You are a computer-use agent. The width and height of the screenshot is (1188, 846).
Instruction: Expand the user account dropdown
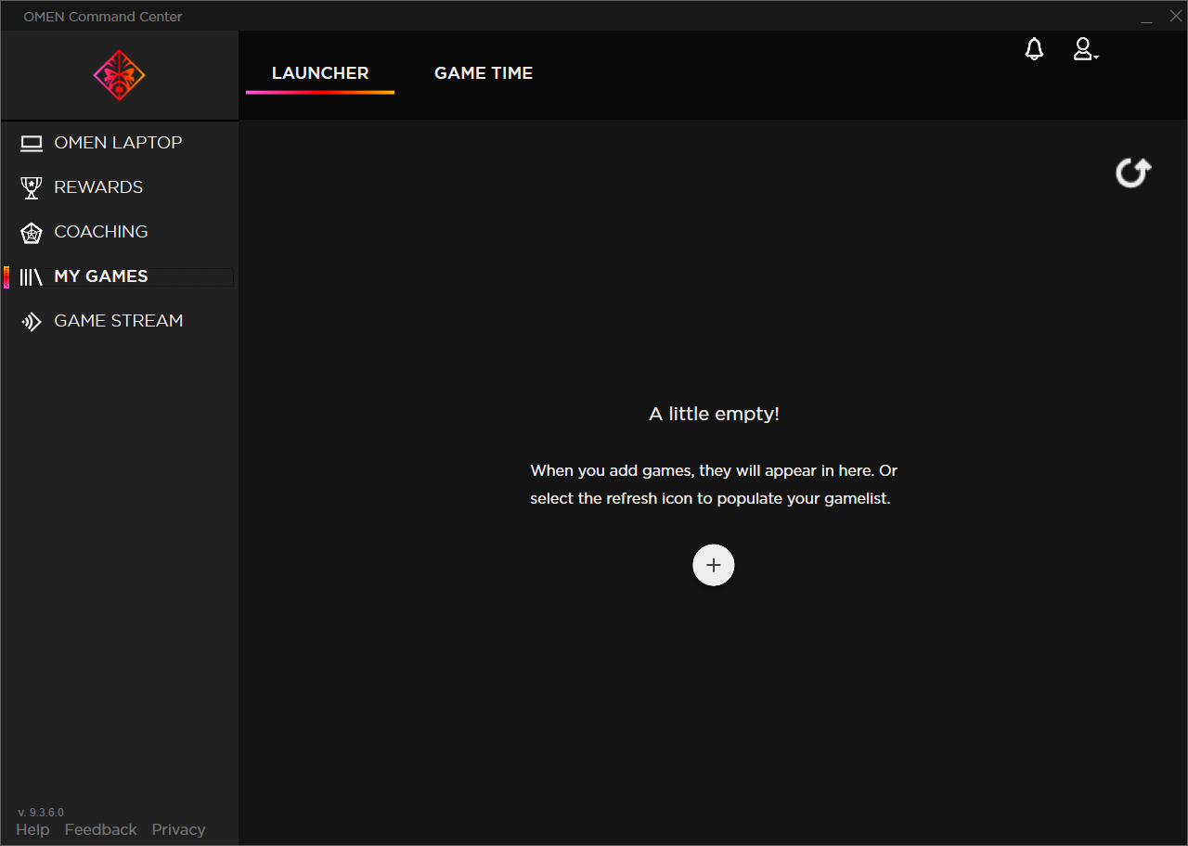coord(1085,50)
